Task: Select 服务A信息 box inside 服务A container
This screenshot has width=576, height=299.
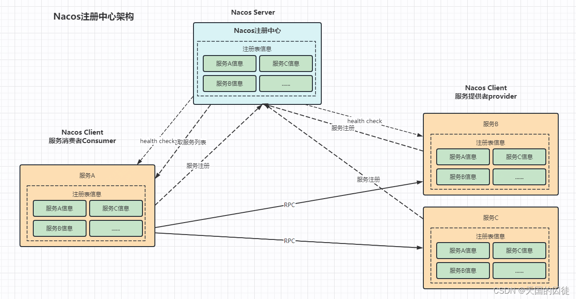Action: click(59, 208)
